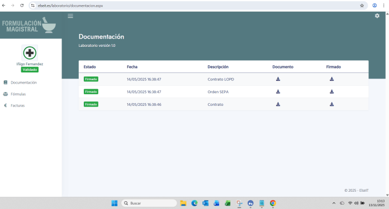This screenshot has width=389, height=209.
Task: Download the signed Contrato file in third row
Action: point(331,104)
